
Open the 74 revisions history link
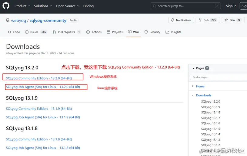click(66, 53)
